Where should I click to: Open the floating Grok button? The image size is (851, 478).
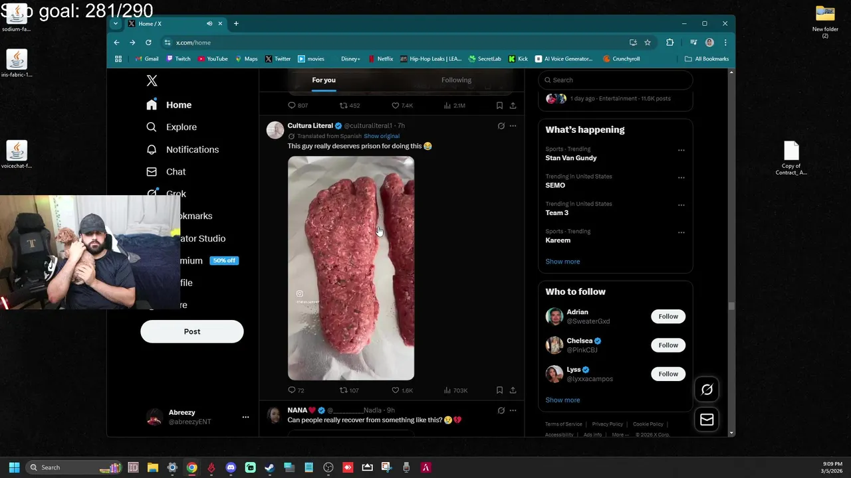coord(707,390)
